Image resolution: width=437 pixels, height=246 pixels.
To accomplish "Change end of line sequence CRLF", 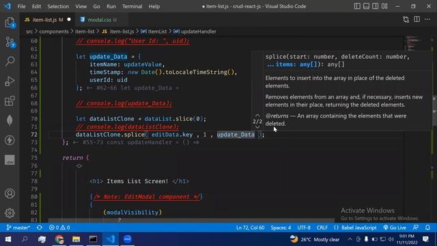I will tap(322, 228).
